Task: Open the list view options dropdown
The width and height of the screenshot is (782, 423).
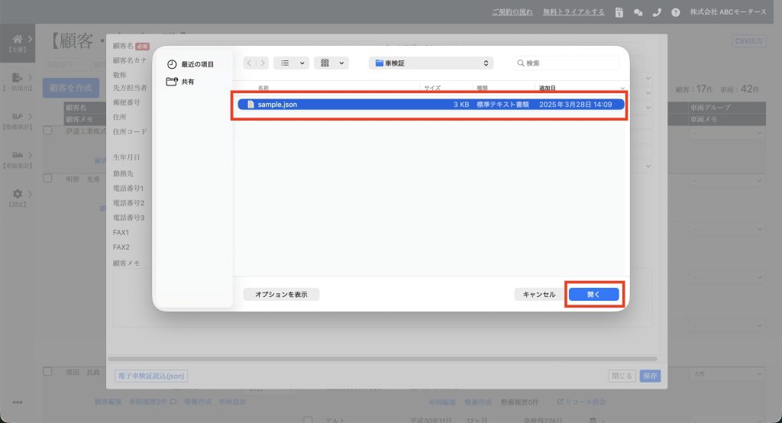Action: pos(291,63)
